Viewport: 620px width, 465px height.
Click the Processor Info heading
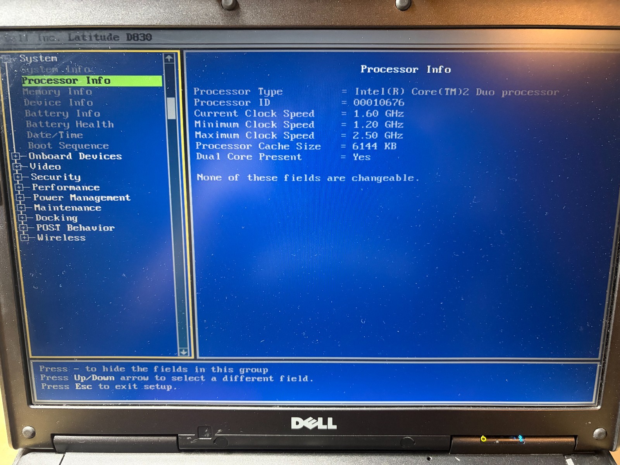point(406,69)
